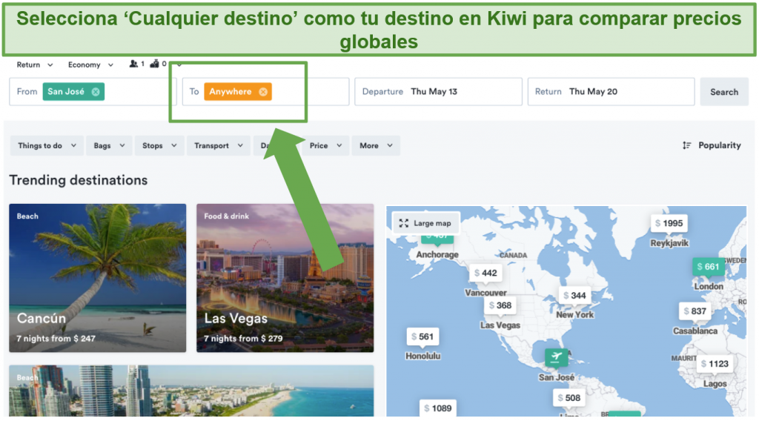The height and width of the screenshot is (421, 759).
Task: Select the $561 Honolulu price marker
Action: point(422,337)
